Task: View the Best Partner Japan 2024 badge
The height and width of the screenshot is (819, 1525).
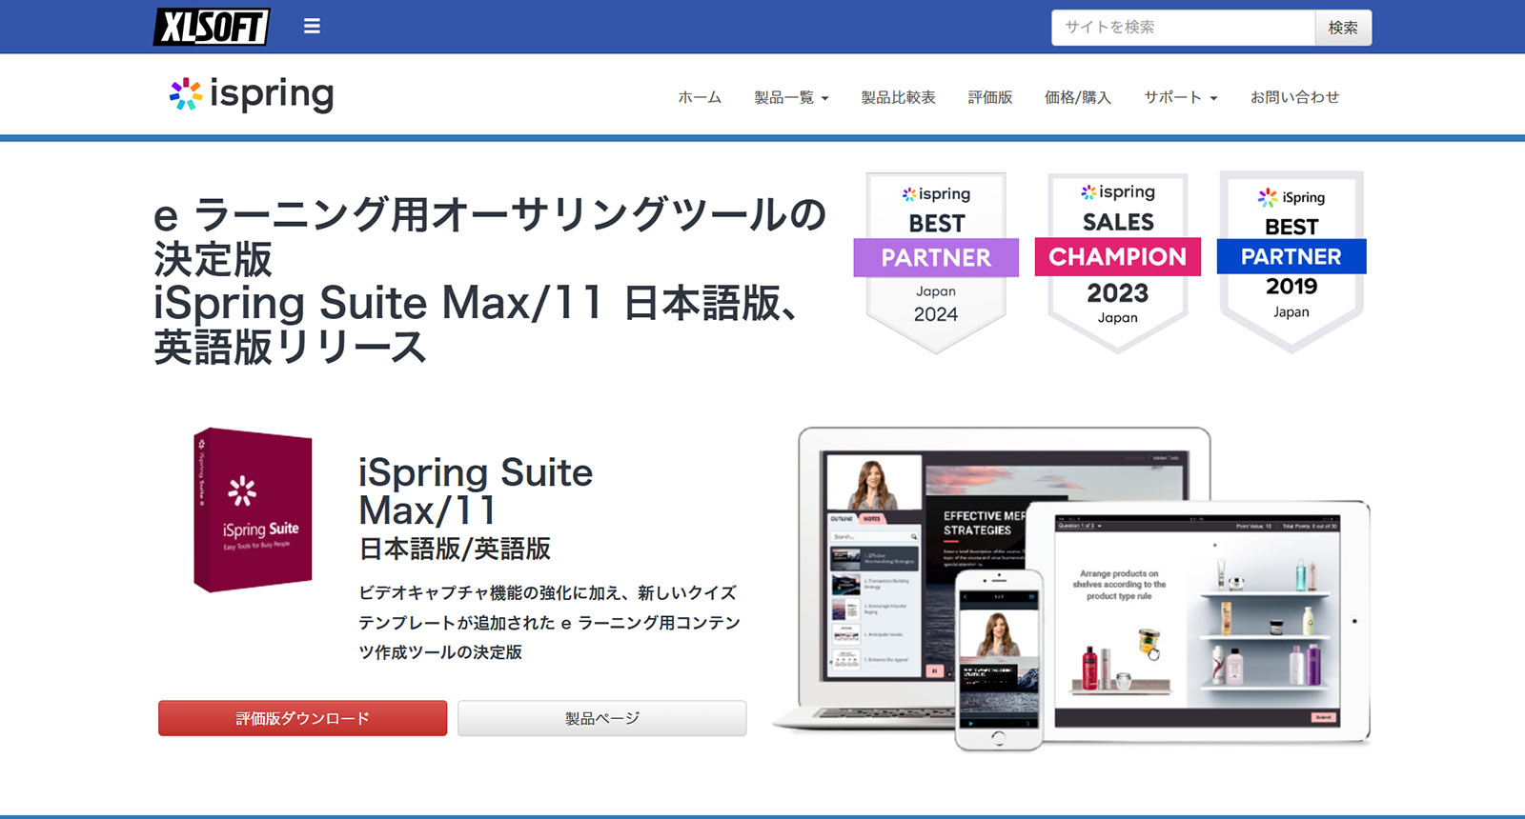Action: [x=936, y=262]
